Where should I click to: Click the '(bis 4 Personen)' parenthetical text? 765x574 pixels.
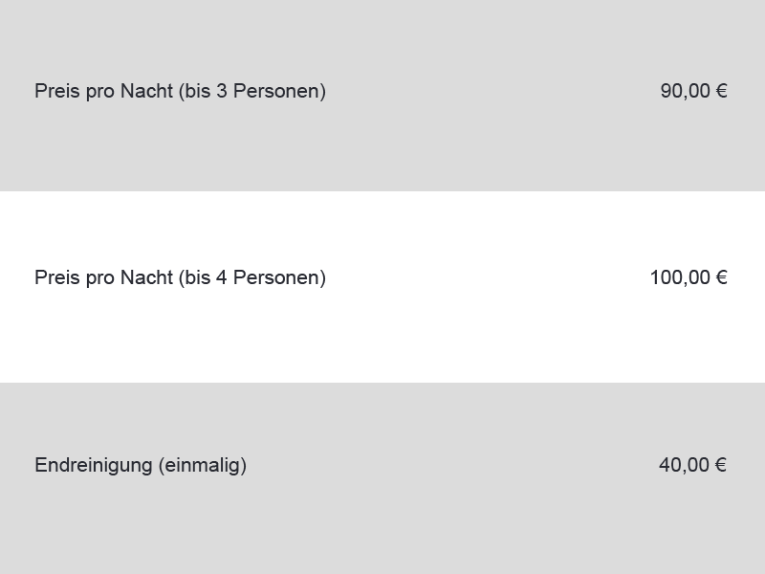(252, 277)
